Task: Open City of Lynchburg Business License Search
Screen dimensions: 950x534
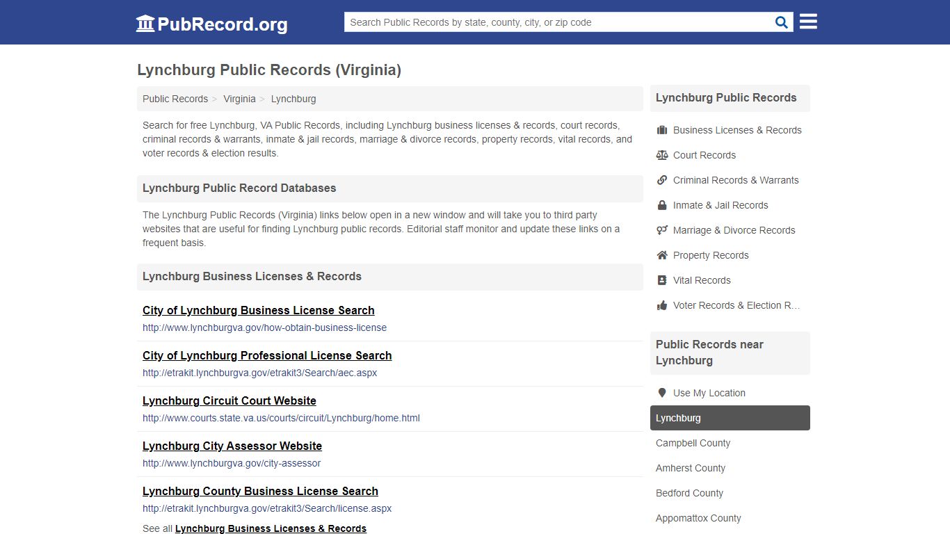Action: (x=259, y=310)
